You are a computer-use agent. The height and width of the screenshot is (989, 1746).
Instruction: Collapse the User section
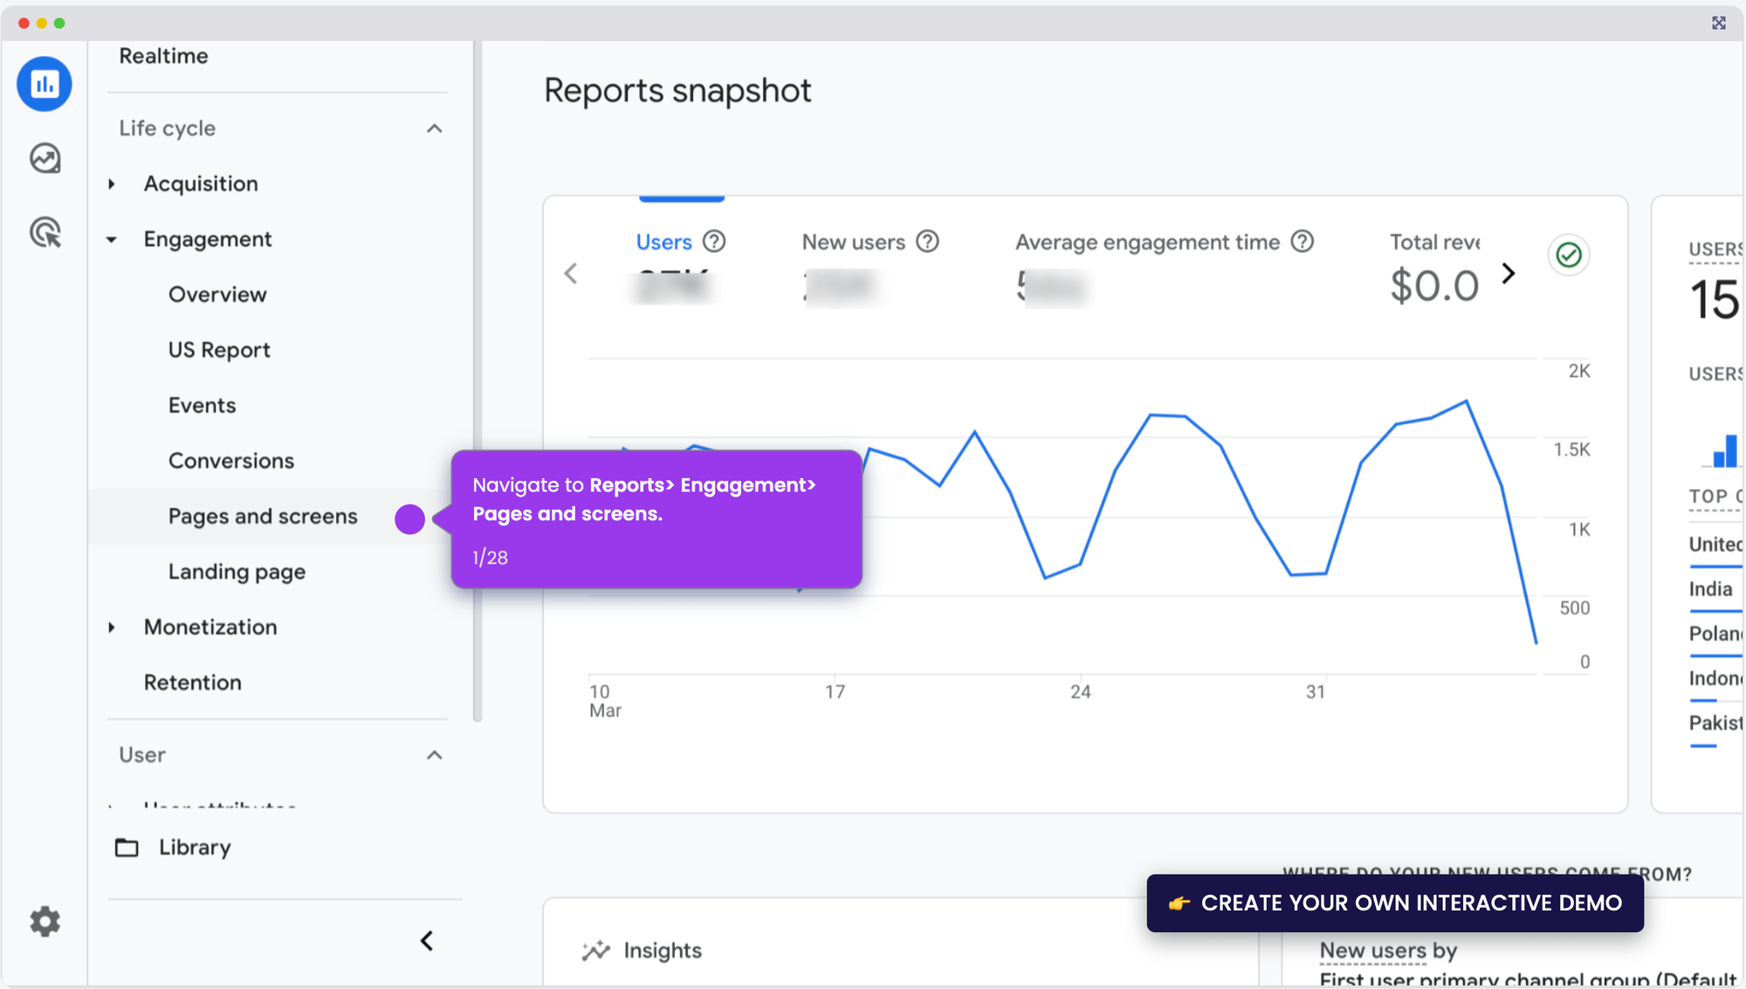pyautogui.click(x=434, y=755)
